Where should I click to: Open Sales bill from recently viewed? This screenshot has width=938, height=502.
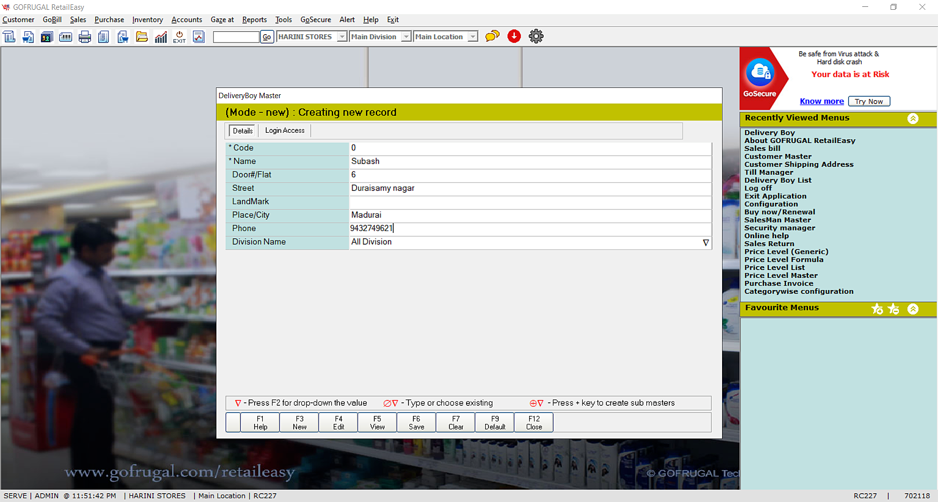coord(762,148)
